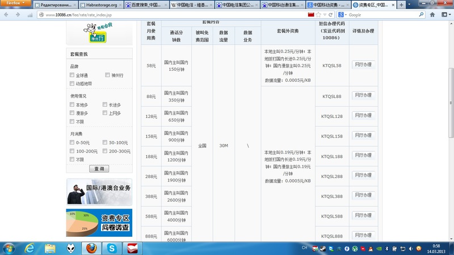Select the 200-300元 monthly spend checkbox
The image size is (454, 255).
(x=105, y=151)
